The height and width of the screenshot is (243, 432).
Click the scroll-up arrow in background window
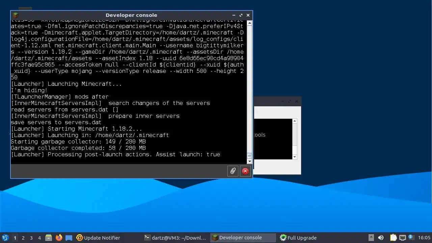tap(295, 121)
